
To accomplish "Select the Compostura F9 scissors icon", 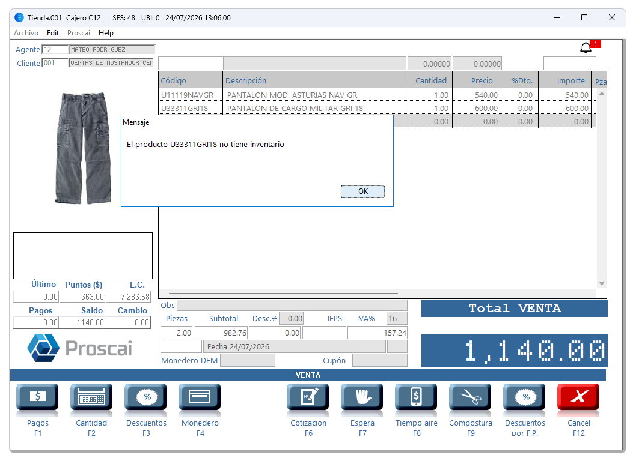I will (x=470, y=397).
